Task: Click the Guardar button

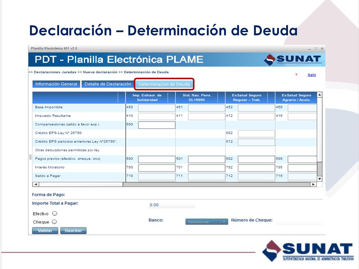Action: 73,231
